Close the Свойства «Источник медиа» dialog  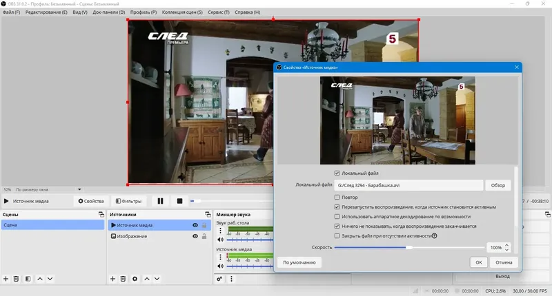coord(516,67)
